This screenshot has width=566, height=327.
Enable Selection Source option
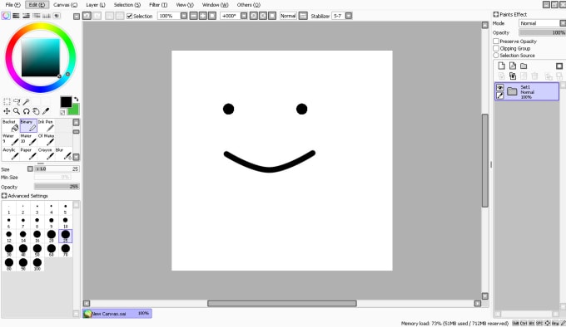[x=496, y=56]
